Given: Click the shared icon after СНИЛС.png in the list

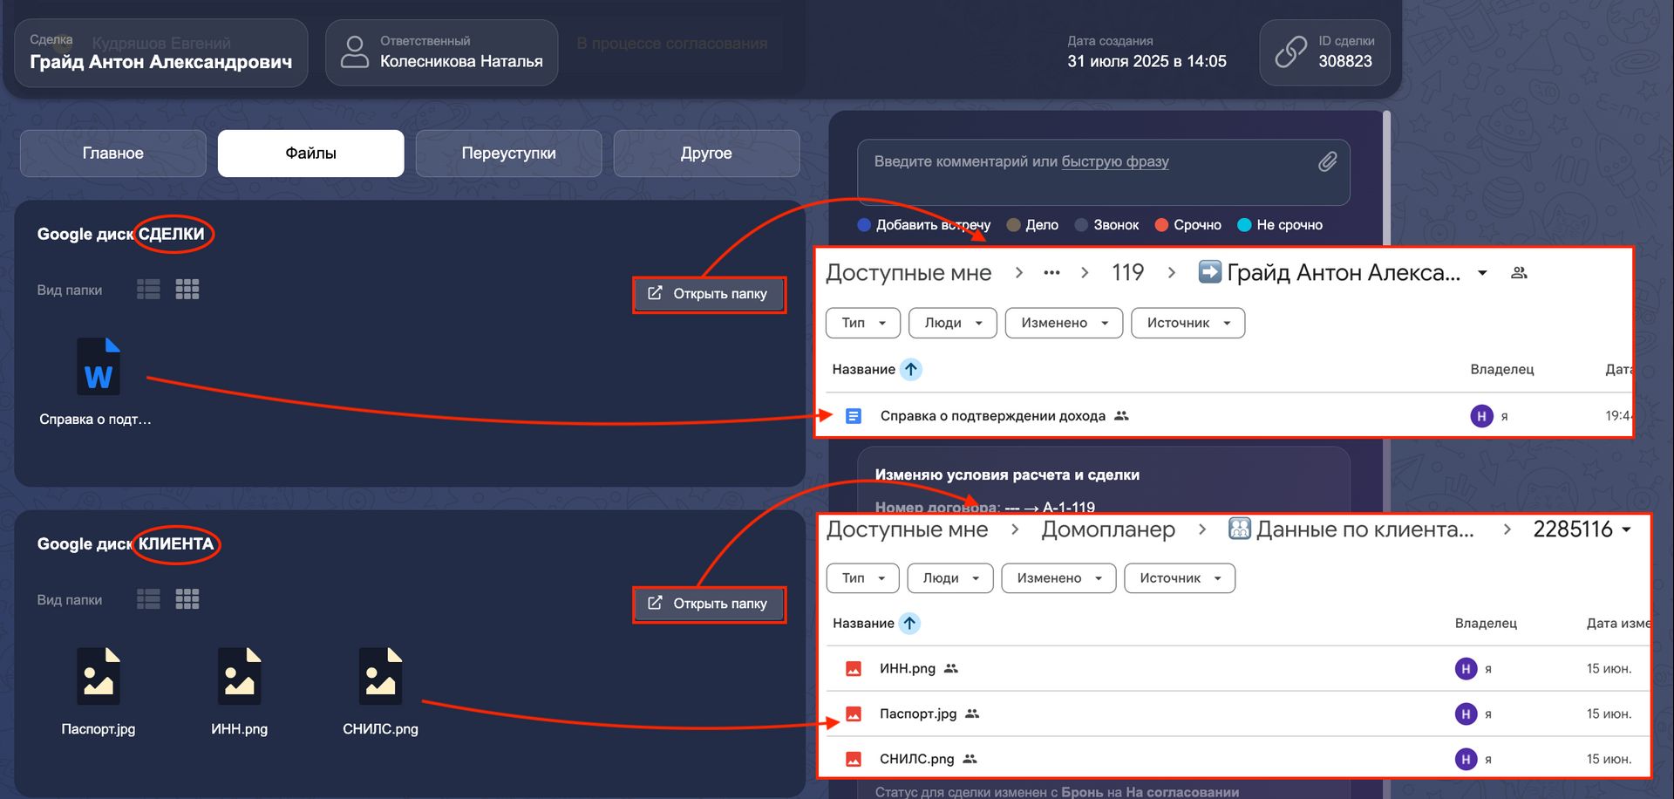Looking at the screenshot, I should coord(970,759).
